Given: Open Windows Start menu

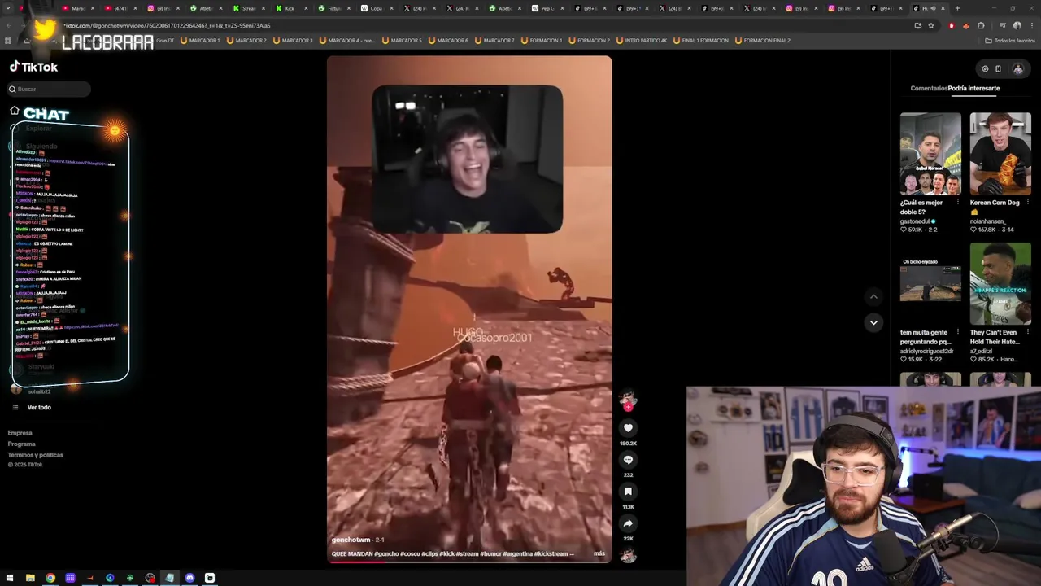Looking at the screenshot, I should tap(10, 578).
